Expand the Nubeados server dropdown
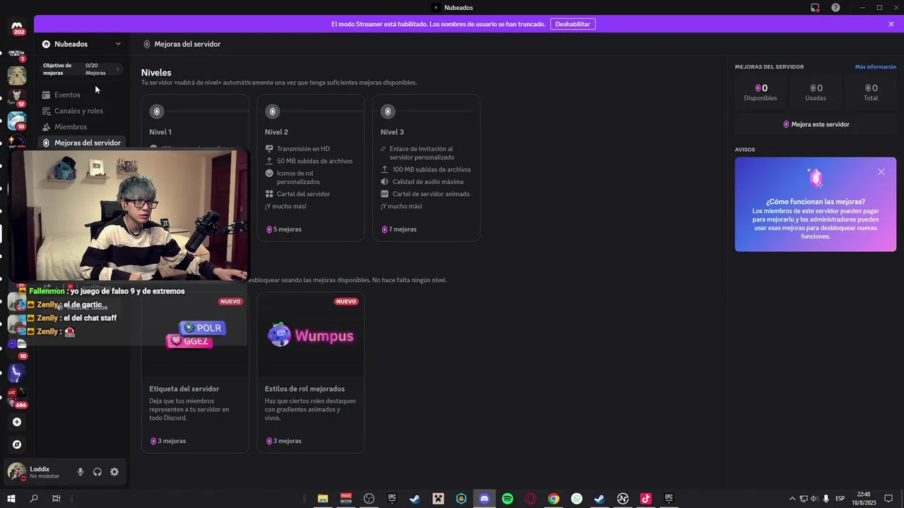Image resolution: width=904 pixels, height=508 pixels. (118, 44)
